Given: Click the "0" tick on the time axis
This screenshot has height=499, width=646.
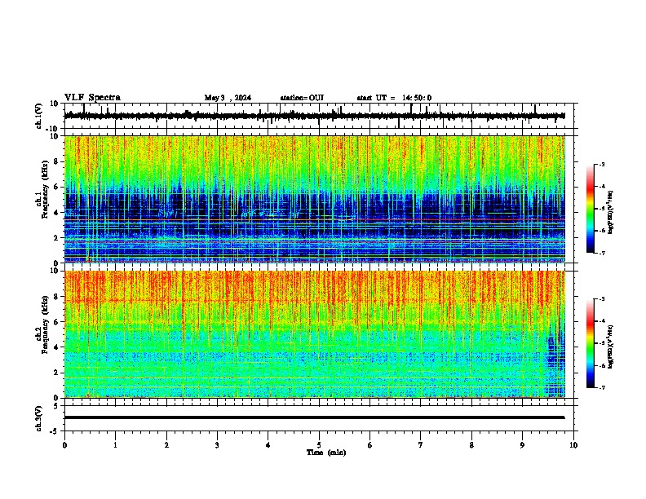Looking at the screenshot, I should click(64, 445).
